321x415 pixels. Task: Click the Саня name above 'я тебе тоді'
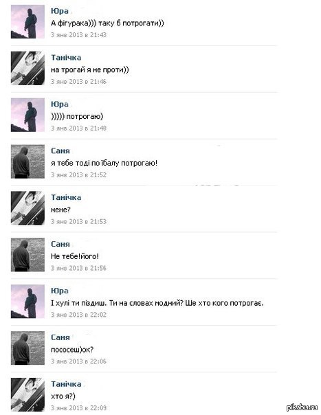coord(60,151)
